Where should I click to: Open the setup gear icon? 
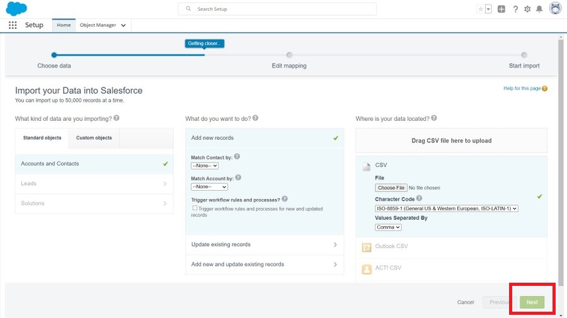(527, 9)
